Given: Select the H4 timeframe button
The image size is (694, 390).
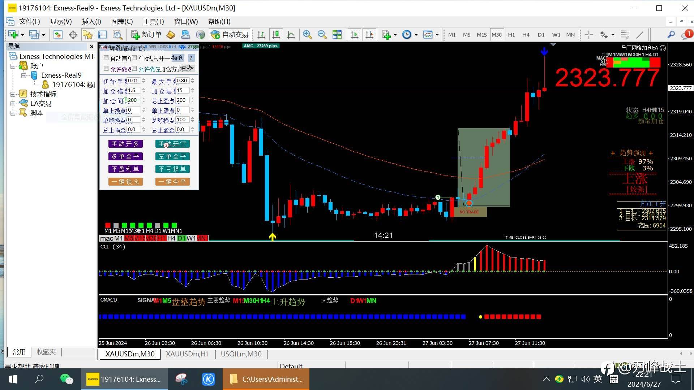Looking at the screenshot, I should (526, 35).
